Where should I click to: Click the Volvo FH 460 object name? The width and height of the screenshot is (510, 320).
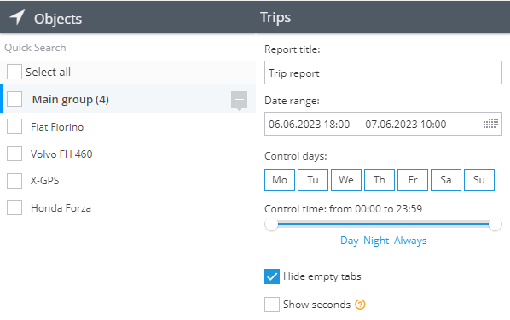coord(61,154)
